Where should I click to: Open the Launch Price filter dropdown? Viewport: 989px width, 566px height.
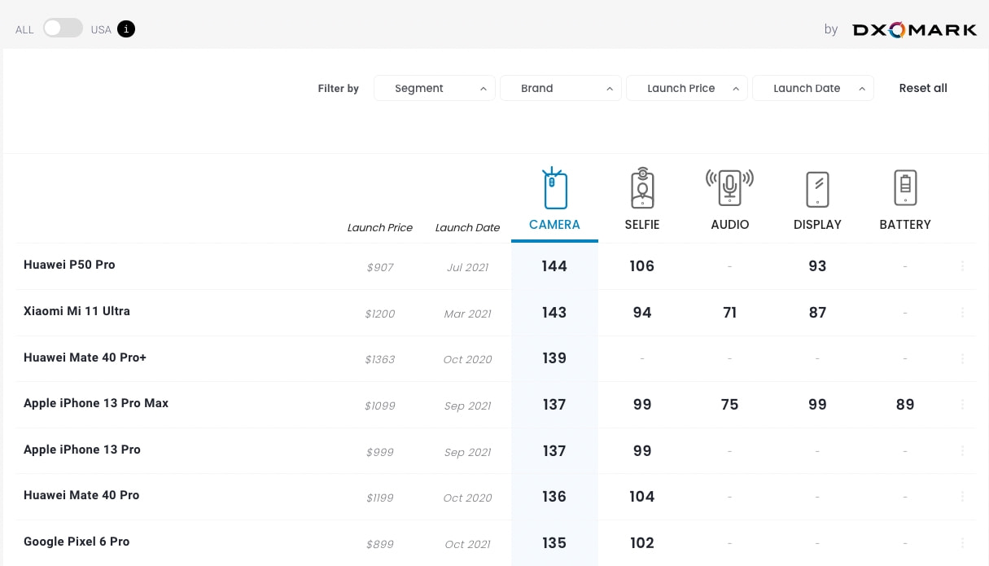point(686,88)
